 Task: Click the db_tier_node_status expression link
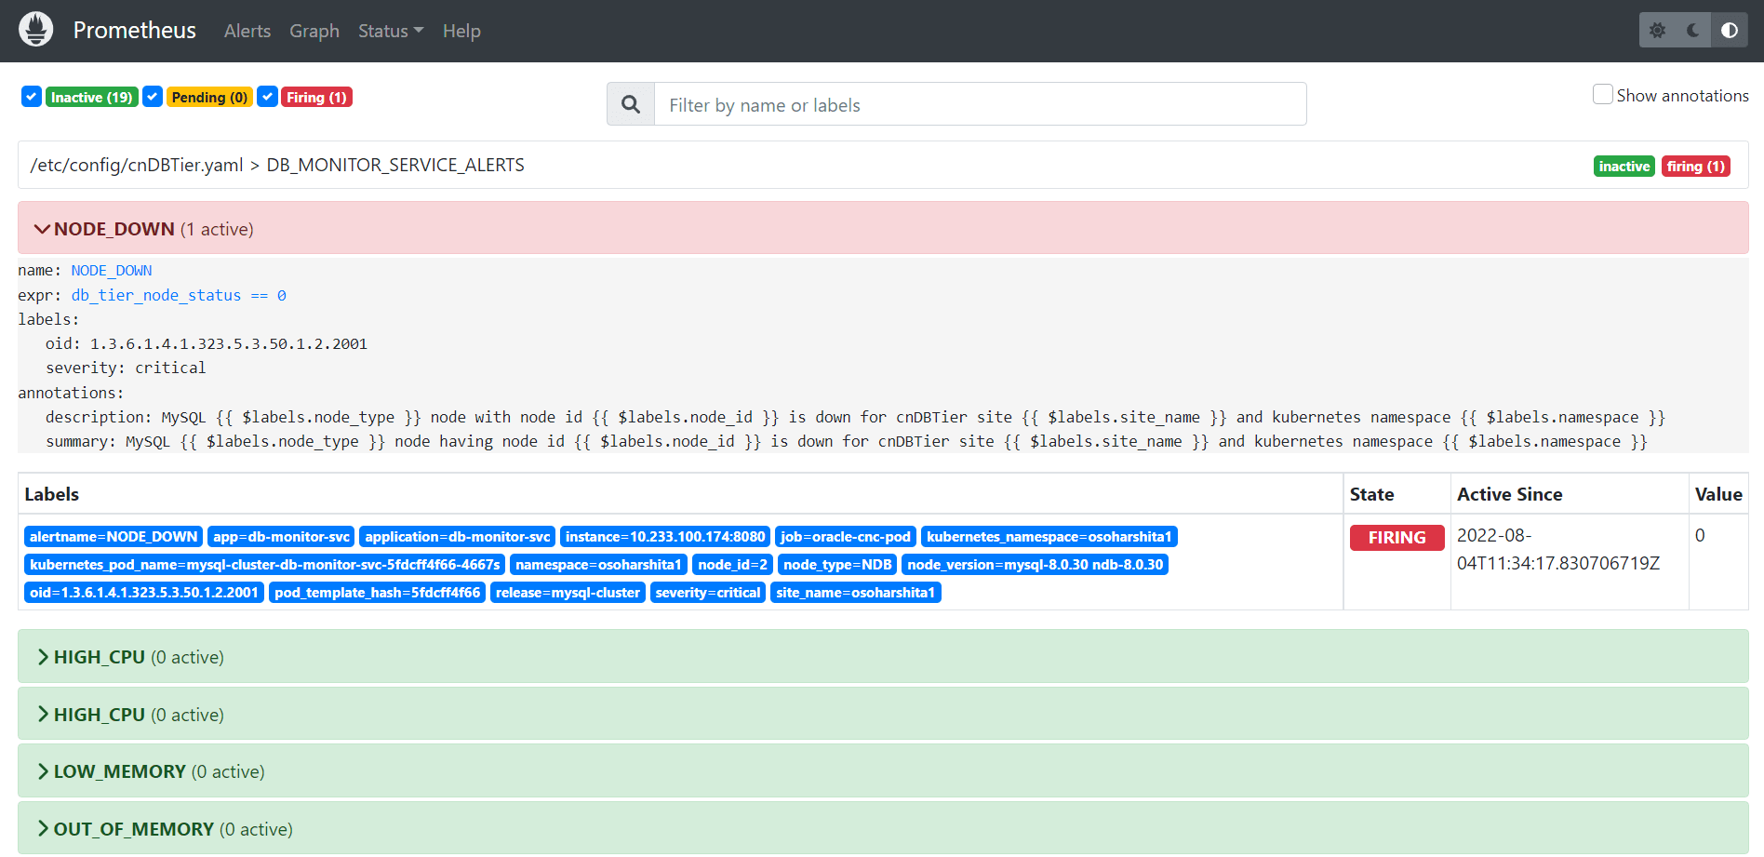[155, 295]
